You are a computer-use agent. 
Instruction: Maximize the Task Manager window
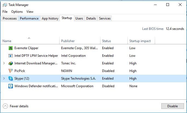tap(168, 5)
